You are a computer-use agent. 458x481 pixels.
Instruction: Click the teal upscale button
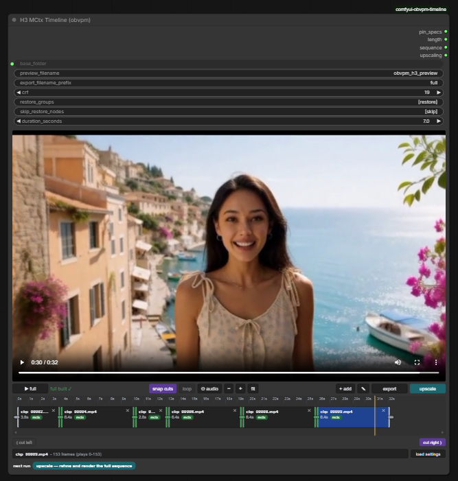[x=428, y=388]
